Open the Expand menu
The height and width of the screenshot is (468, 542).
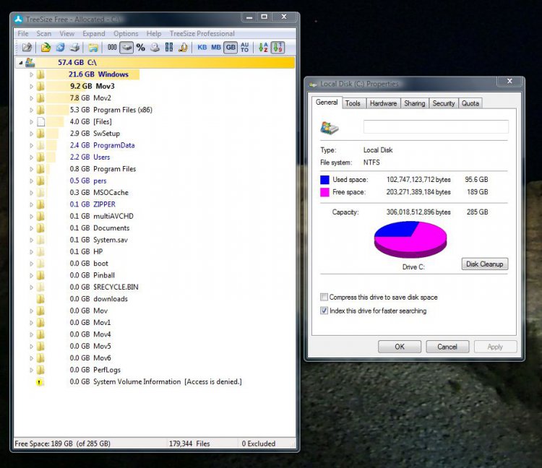click(94, 33)
